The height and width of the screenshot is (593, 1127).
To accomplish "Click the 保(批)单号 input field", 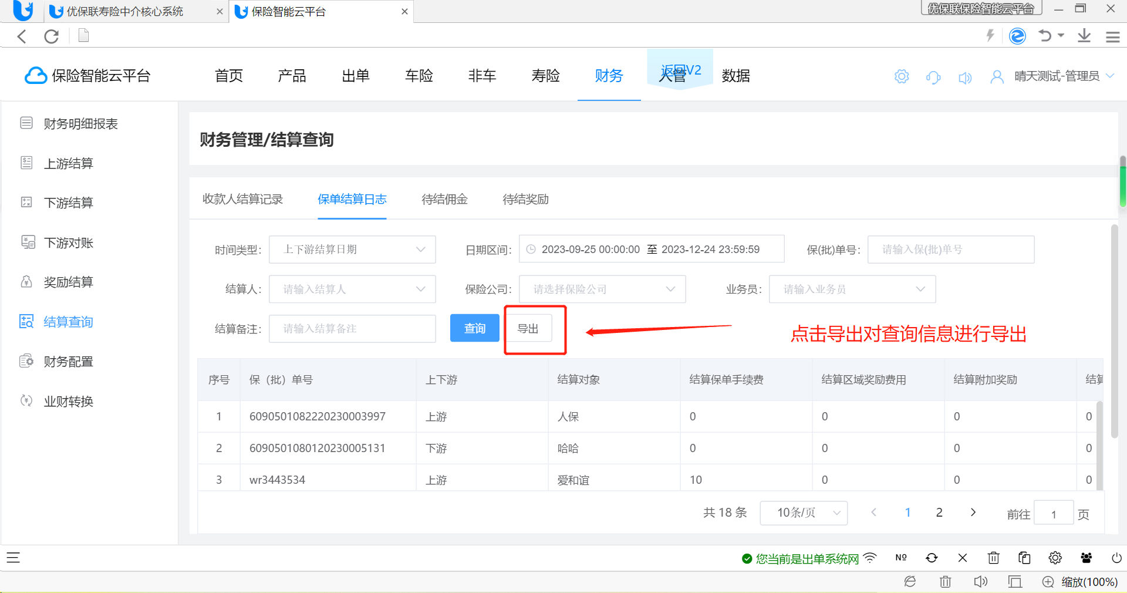I will click(x=951, y=250).
